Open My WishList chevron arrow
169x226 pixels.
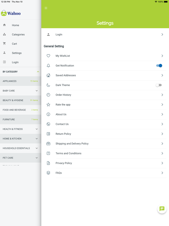click(162, 56)
